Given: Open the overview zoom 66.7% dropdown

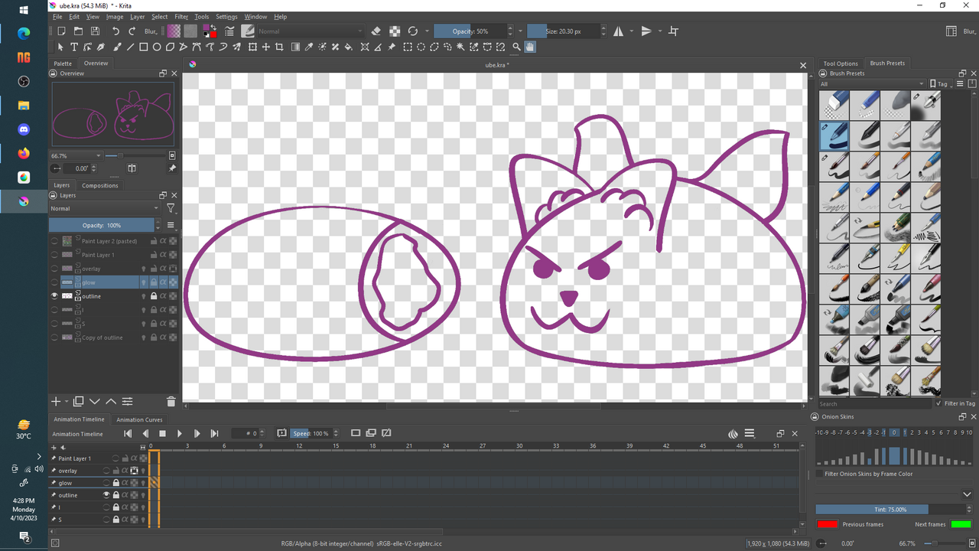Looking at the screenshot, I should 76,155.
